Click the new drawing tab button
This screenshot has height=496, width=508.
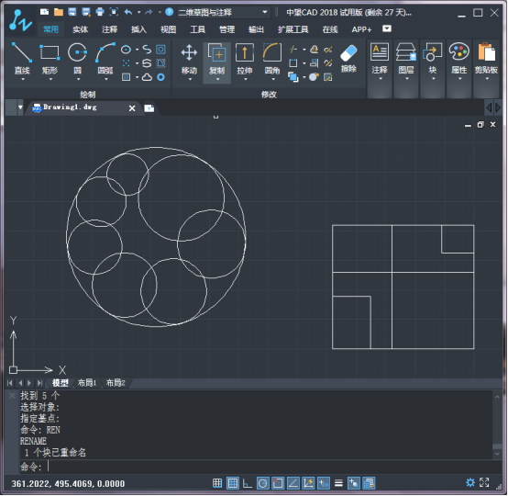(x=149, y=108)
